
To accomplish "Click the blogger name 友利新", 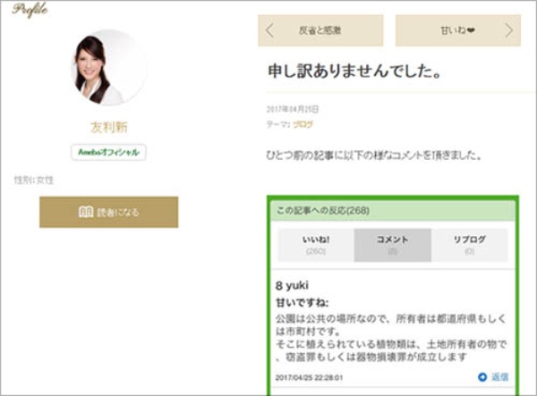I will pyautogui.click(x=109, y=127).
